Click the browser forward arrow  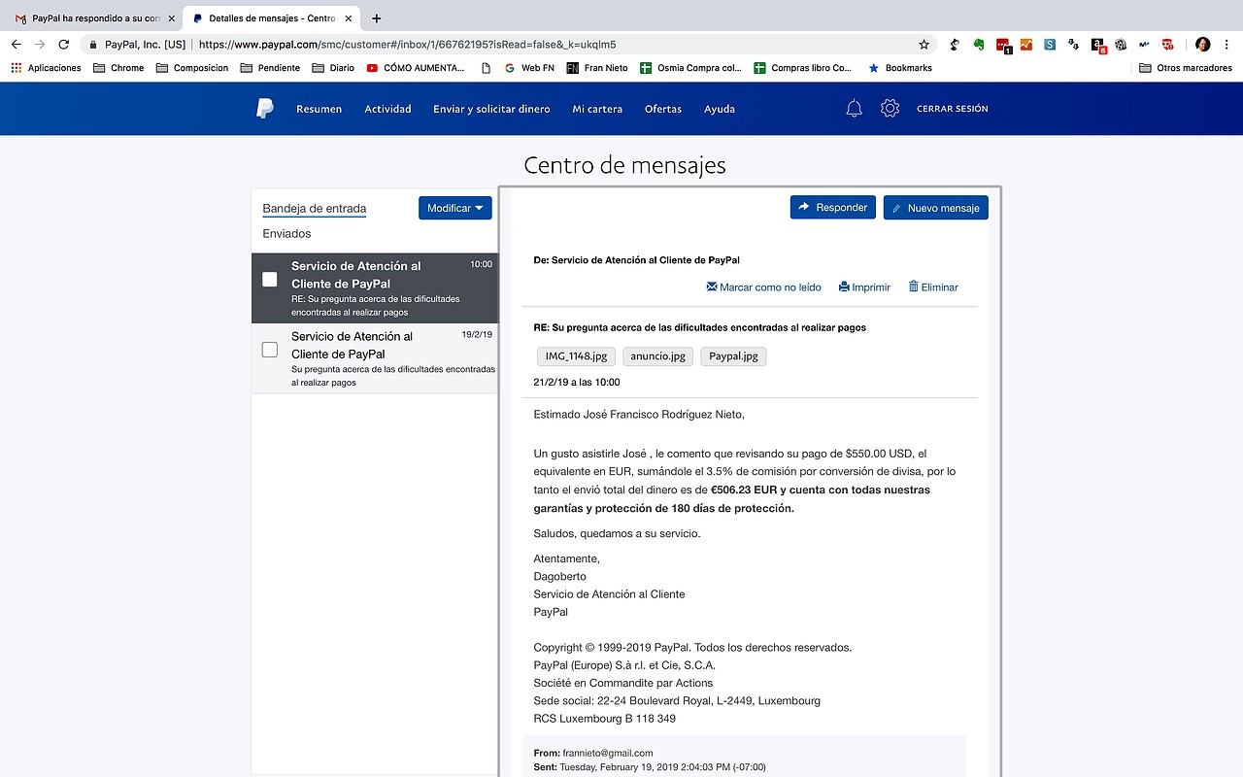click(40, 45)
